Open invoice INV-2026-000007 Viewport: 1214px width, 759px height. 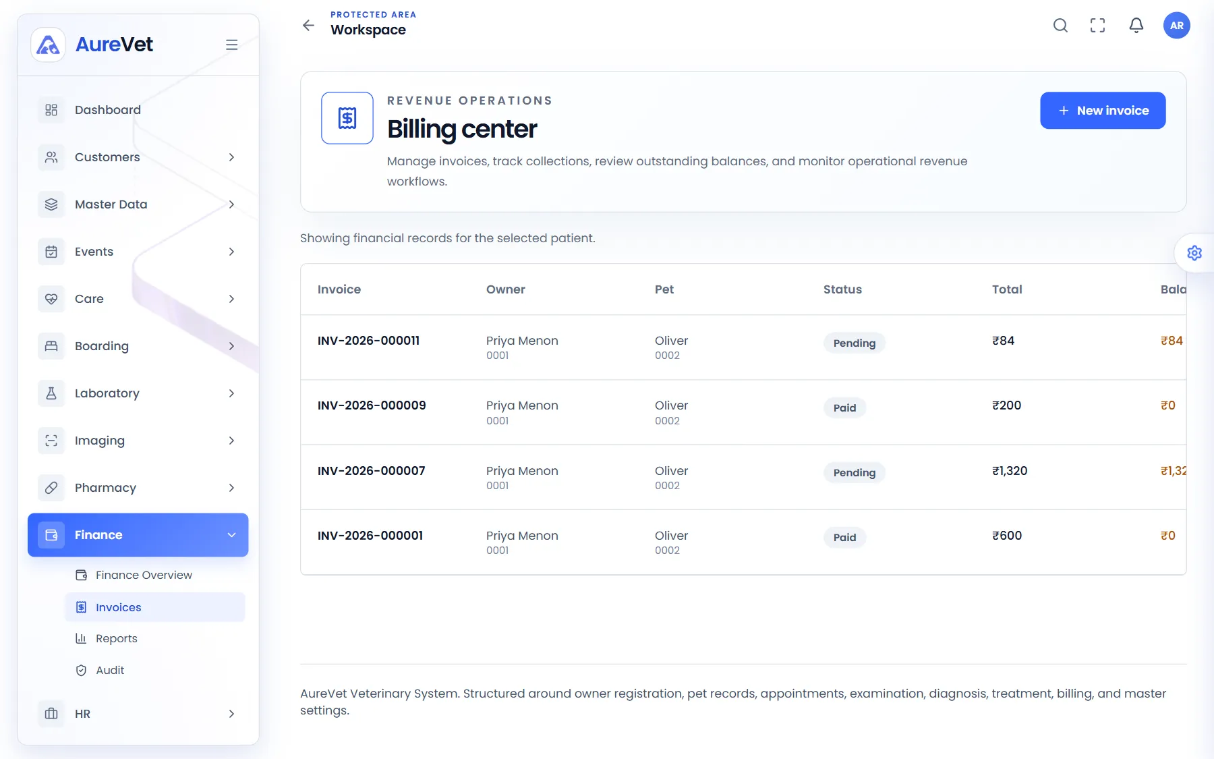click(x=372, y=471)
